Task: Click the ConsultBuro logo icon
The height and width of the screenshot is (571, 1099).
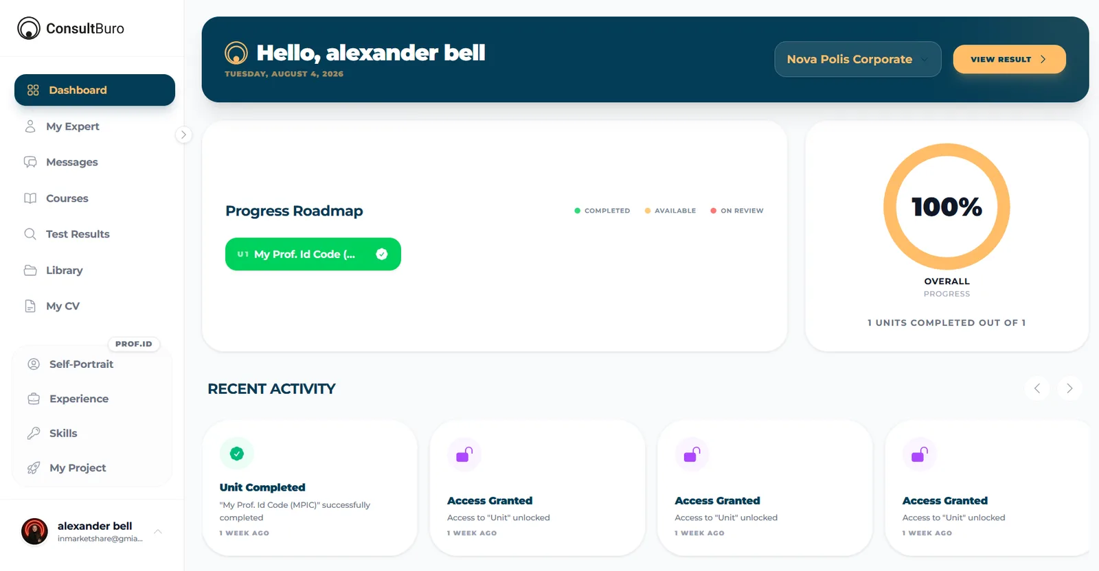Action: point(29,28)
